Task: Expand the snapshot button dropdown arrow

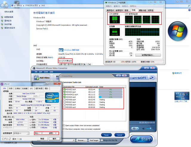Action: point(138,128)
